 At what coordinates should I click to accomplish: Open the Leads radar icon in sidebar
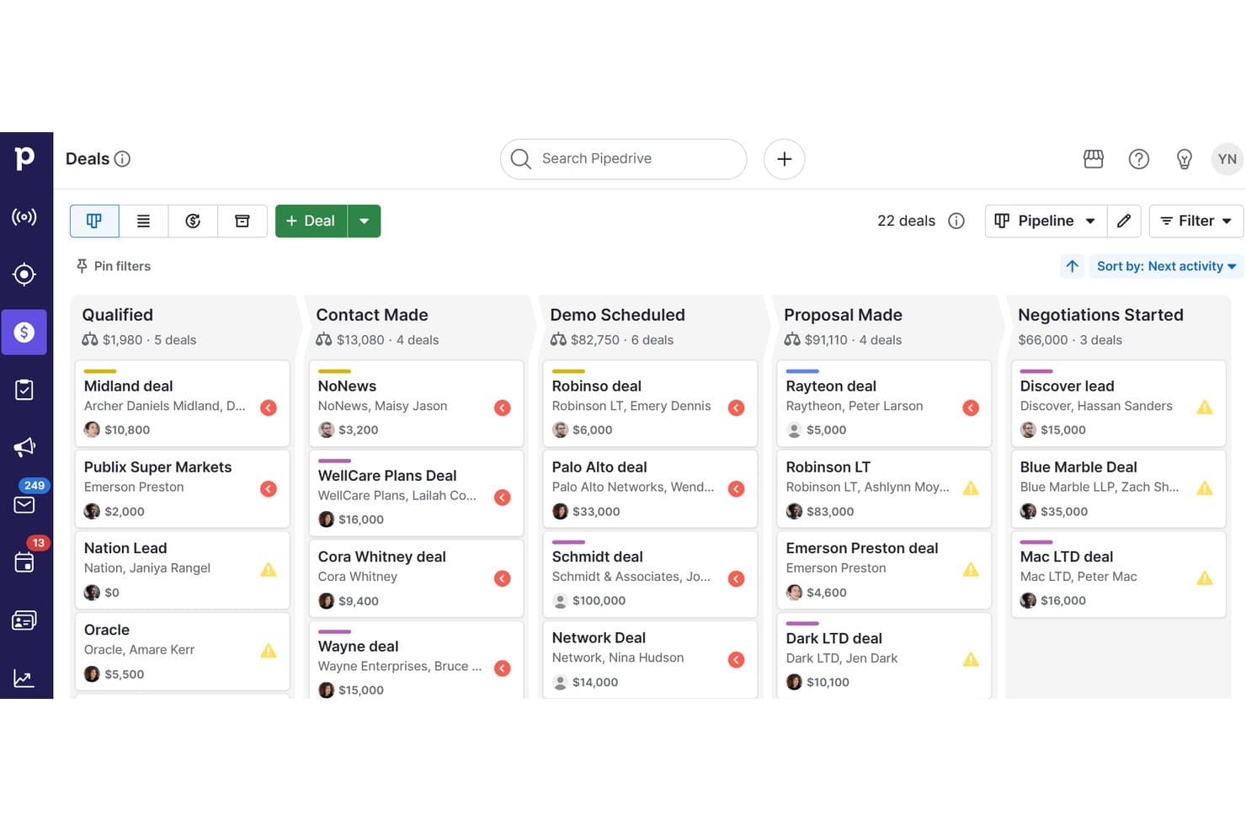(x=24, y=217)
